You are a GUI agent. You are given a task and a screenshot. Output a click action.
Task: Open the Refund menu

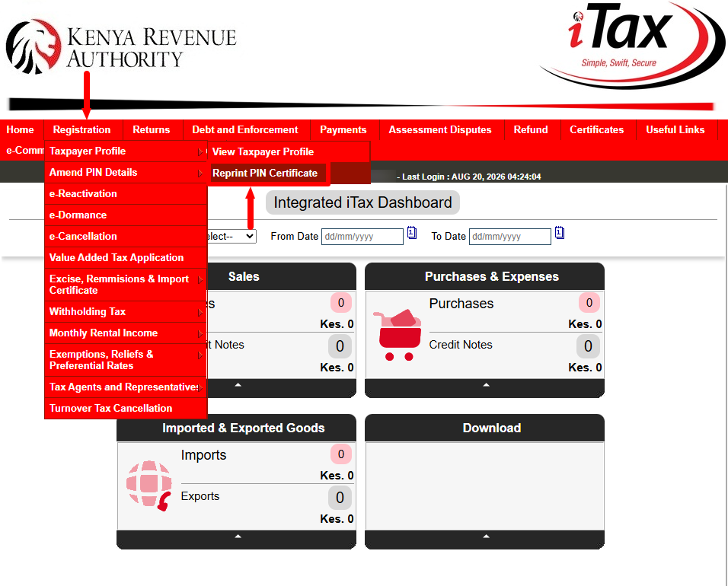[x=531, y=130]
